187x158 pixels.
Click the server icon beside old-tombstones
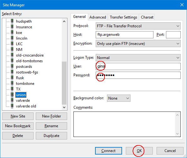[12, 61]
